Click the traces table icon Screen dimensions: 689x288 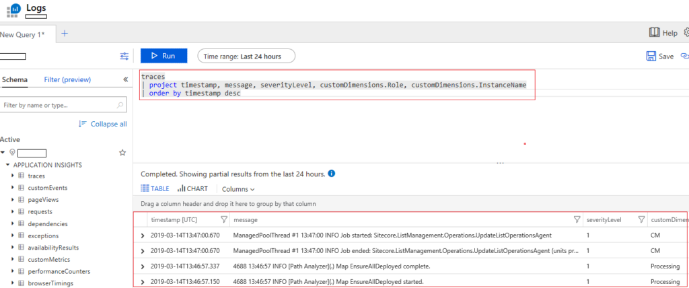coord(21,176)
